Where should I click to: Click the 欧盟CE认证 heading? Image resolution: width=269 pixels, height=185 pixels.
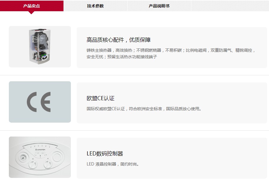[x=100, y=98]
